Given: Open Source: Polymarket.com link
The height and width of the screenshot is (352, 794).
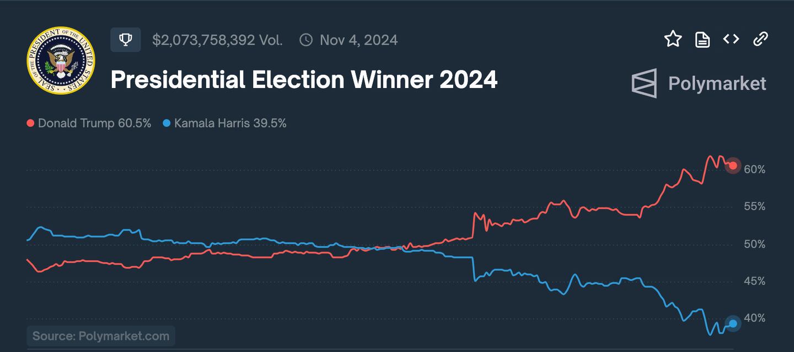Looking at the screenshot, I should 100,335.
